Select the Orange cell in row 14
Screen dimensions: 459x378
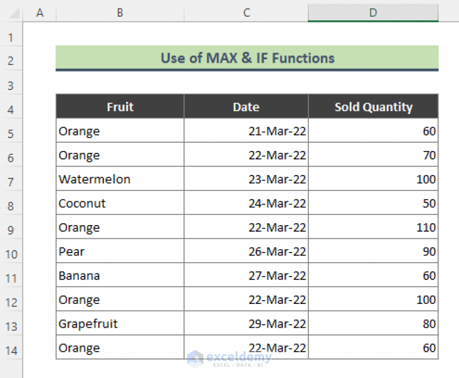(x=120, y=348)
